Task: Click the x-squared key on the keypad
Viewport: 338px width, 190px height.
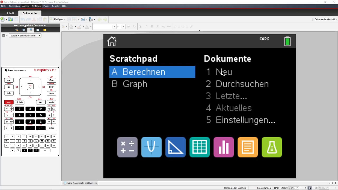Action: pyautogui.click(x=11, y=115)
